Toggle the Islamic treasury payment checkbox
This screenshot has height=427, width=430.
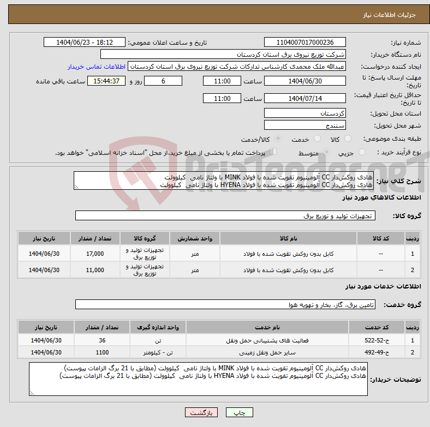(x=273, y=152)
